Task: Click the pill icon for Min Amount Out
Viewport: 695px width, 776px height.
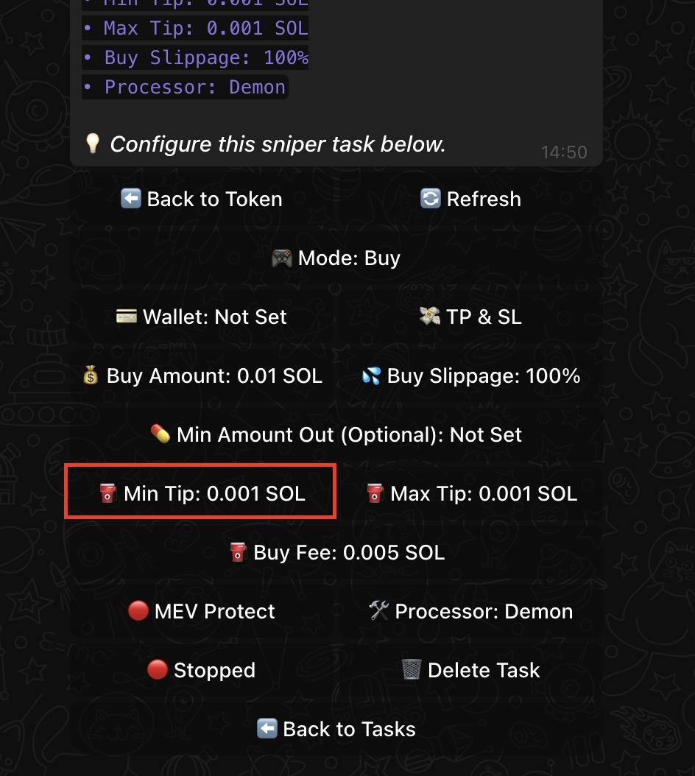Action: click(160, 434)
